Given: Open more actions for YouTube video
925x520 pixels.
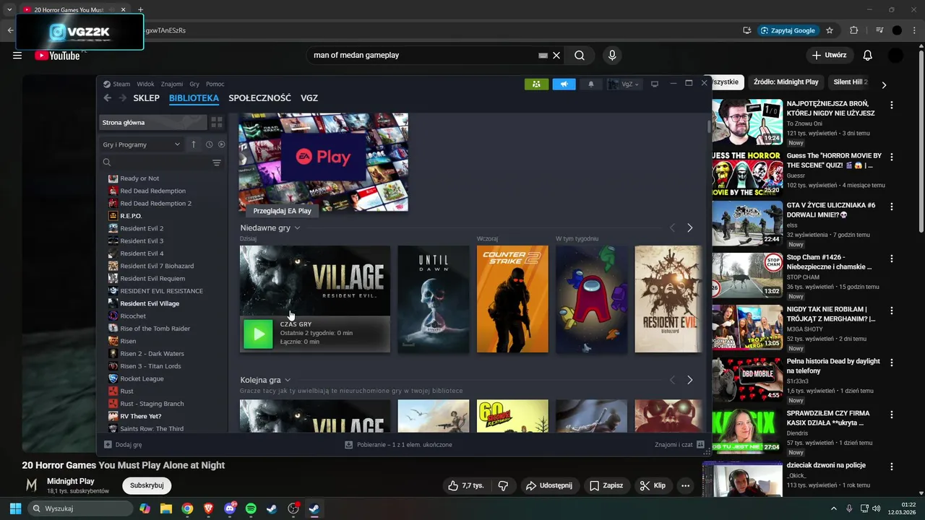Looking at the screenshot, I should (685, 485).
